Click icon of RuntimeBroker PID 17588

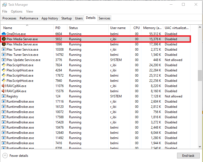(x=4, y=117)
